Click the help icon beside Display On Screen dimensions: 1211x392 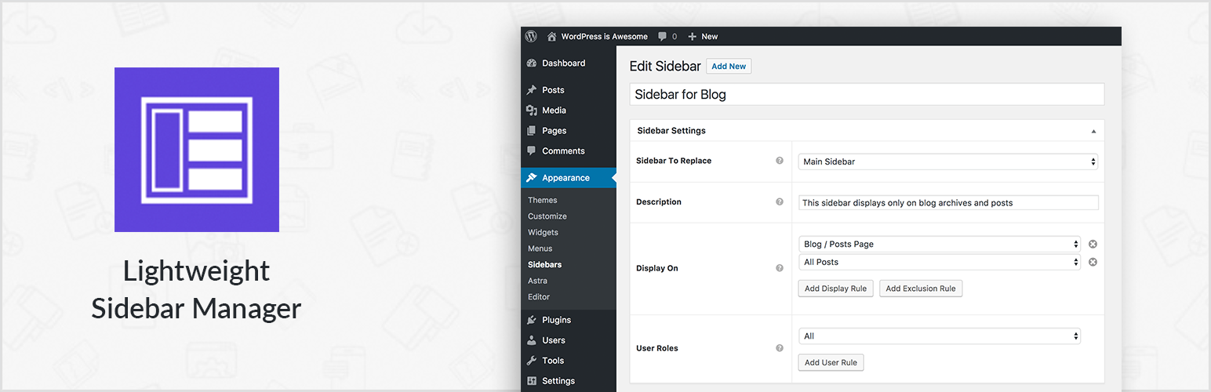pyautogui.click(x=780, y=268)
